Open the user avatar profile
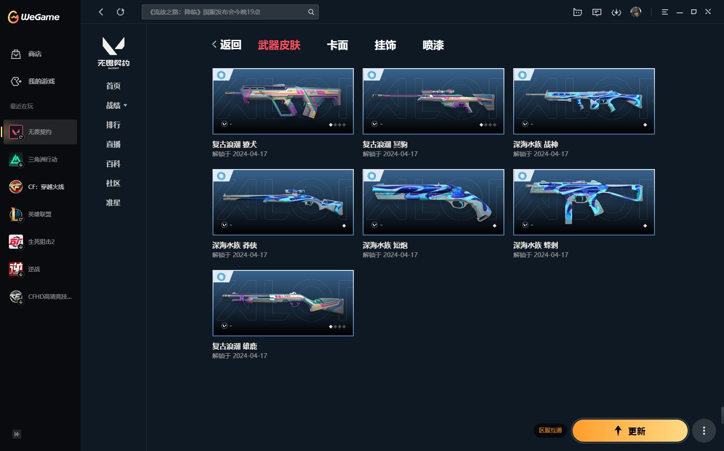The height and width of the screenshot is (451, 724). (x=636, y=12)
